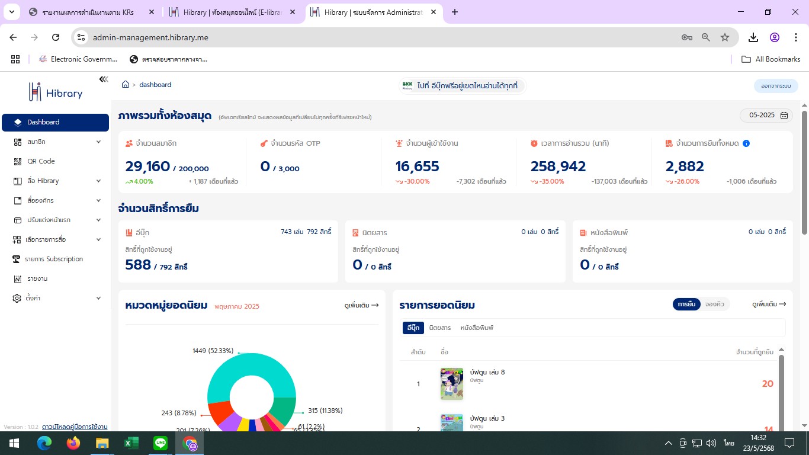Click ดูเพิ่มเติม in หมวดหมู่ยอดนิยม panel

coord(361,305)
